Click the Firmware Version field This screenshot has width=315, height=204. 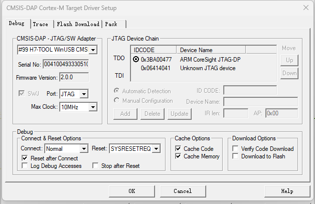74,77
